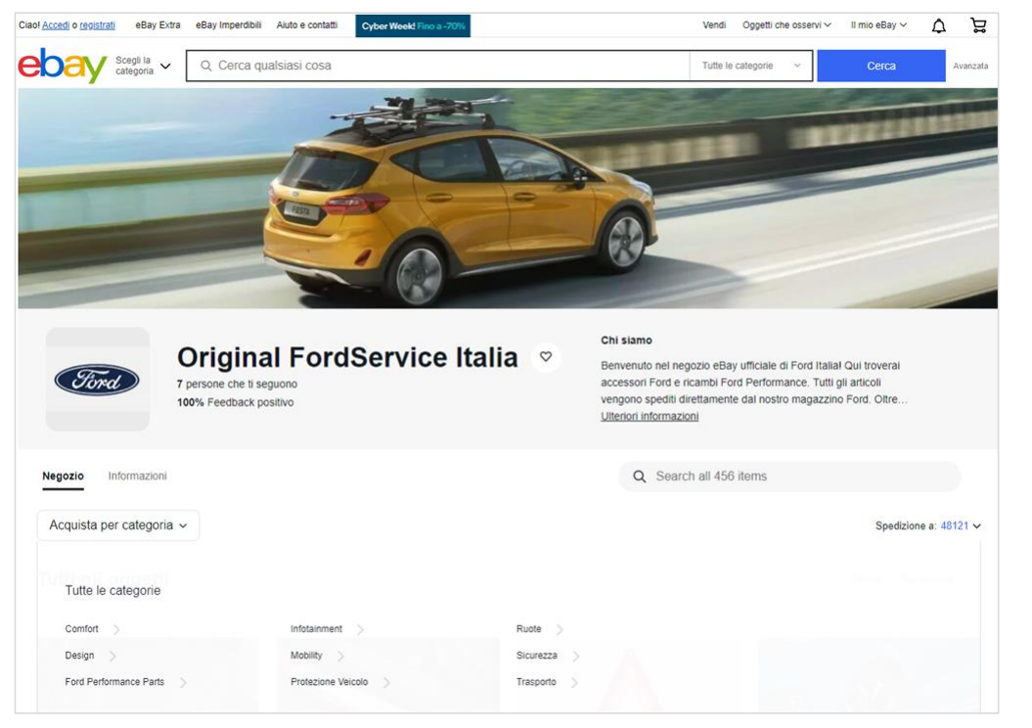This screenshot has width=1032, height=728.
Task: Click the arrow next to Sicurezza
Action: click(x=576, y=657)
